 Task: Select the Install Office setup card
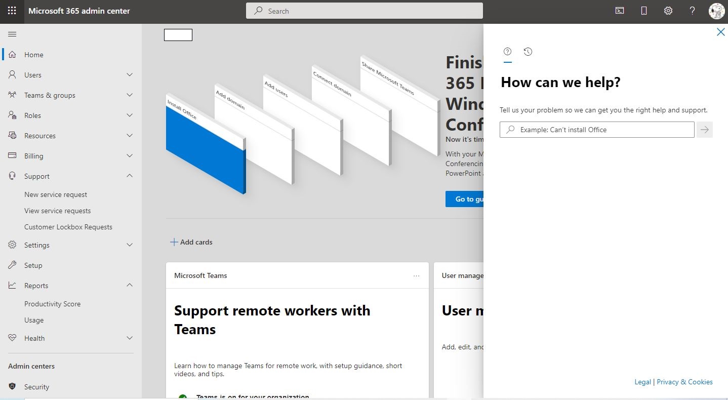(206, 144)
